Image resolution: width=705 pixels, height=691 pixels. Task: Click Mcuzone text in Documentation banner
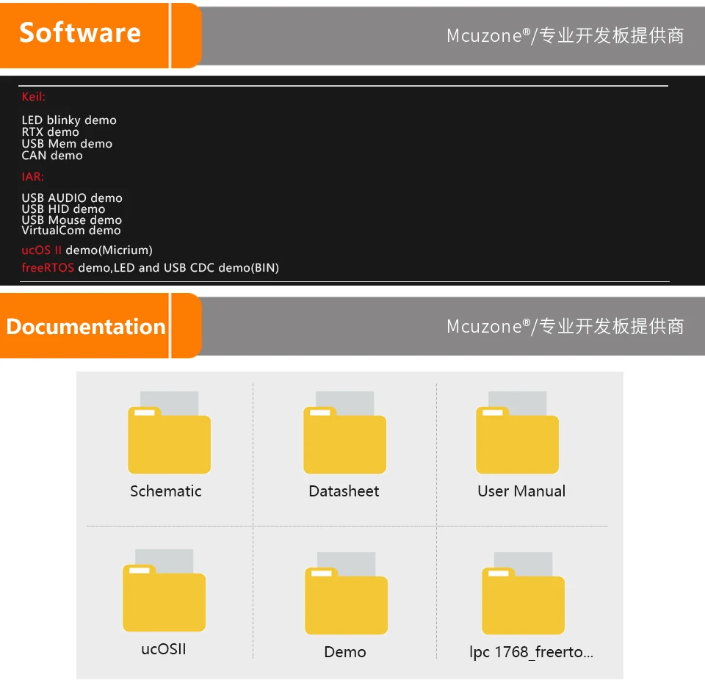[565, 326]
